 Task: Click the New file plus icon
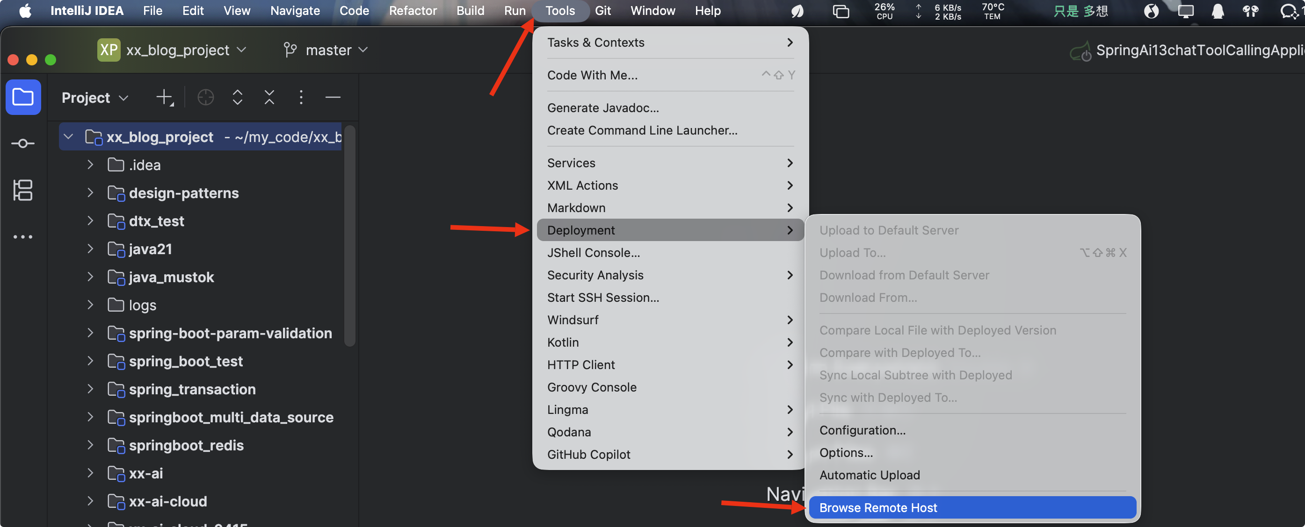[165, 97]
